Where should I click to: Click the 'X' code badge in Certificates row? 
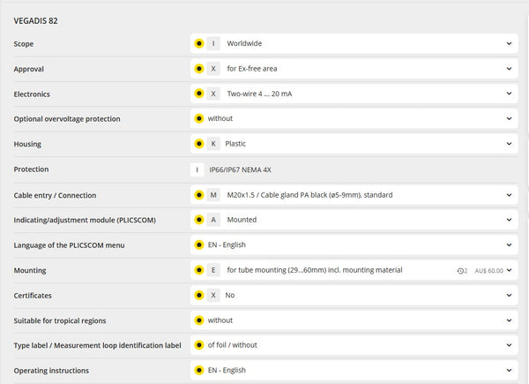tap(212, 295)
